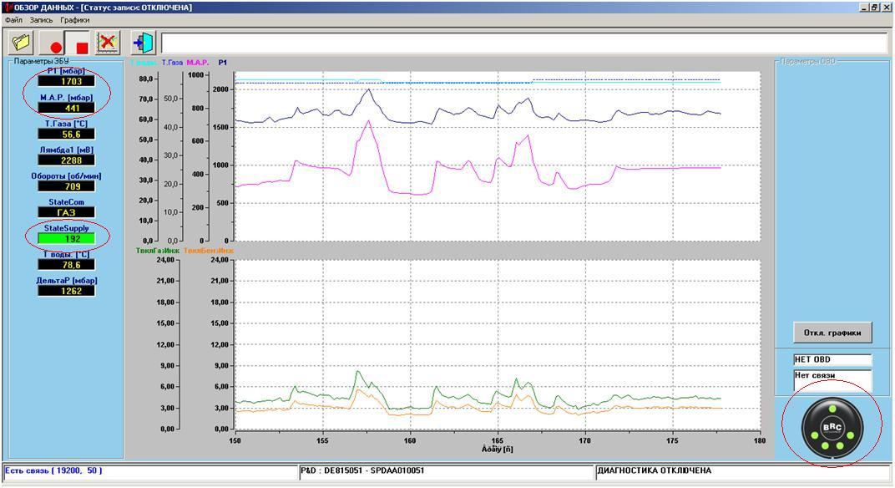Select the green StateSupply value 192
The height and width of the screenshot is (488, 895).
pyautogui.click(x=66, y=239)
